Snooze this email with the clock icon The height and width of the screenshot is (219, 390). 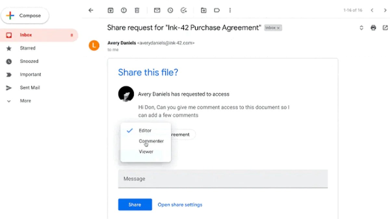coord(170,10)
